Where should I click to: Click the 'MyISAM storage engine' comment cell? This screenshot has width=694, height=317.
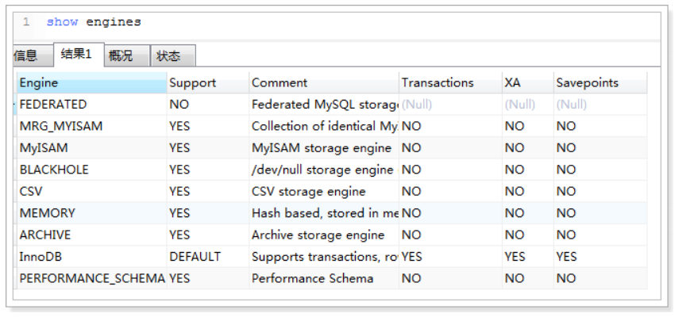[324, 148]
